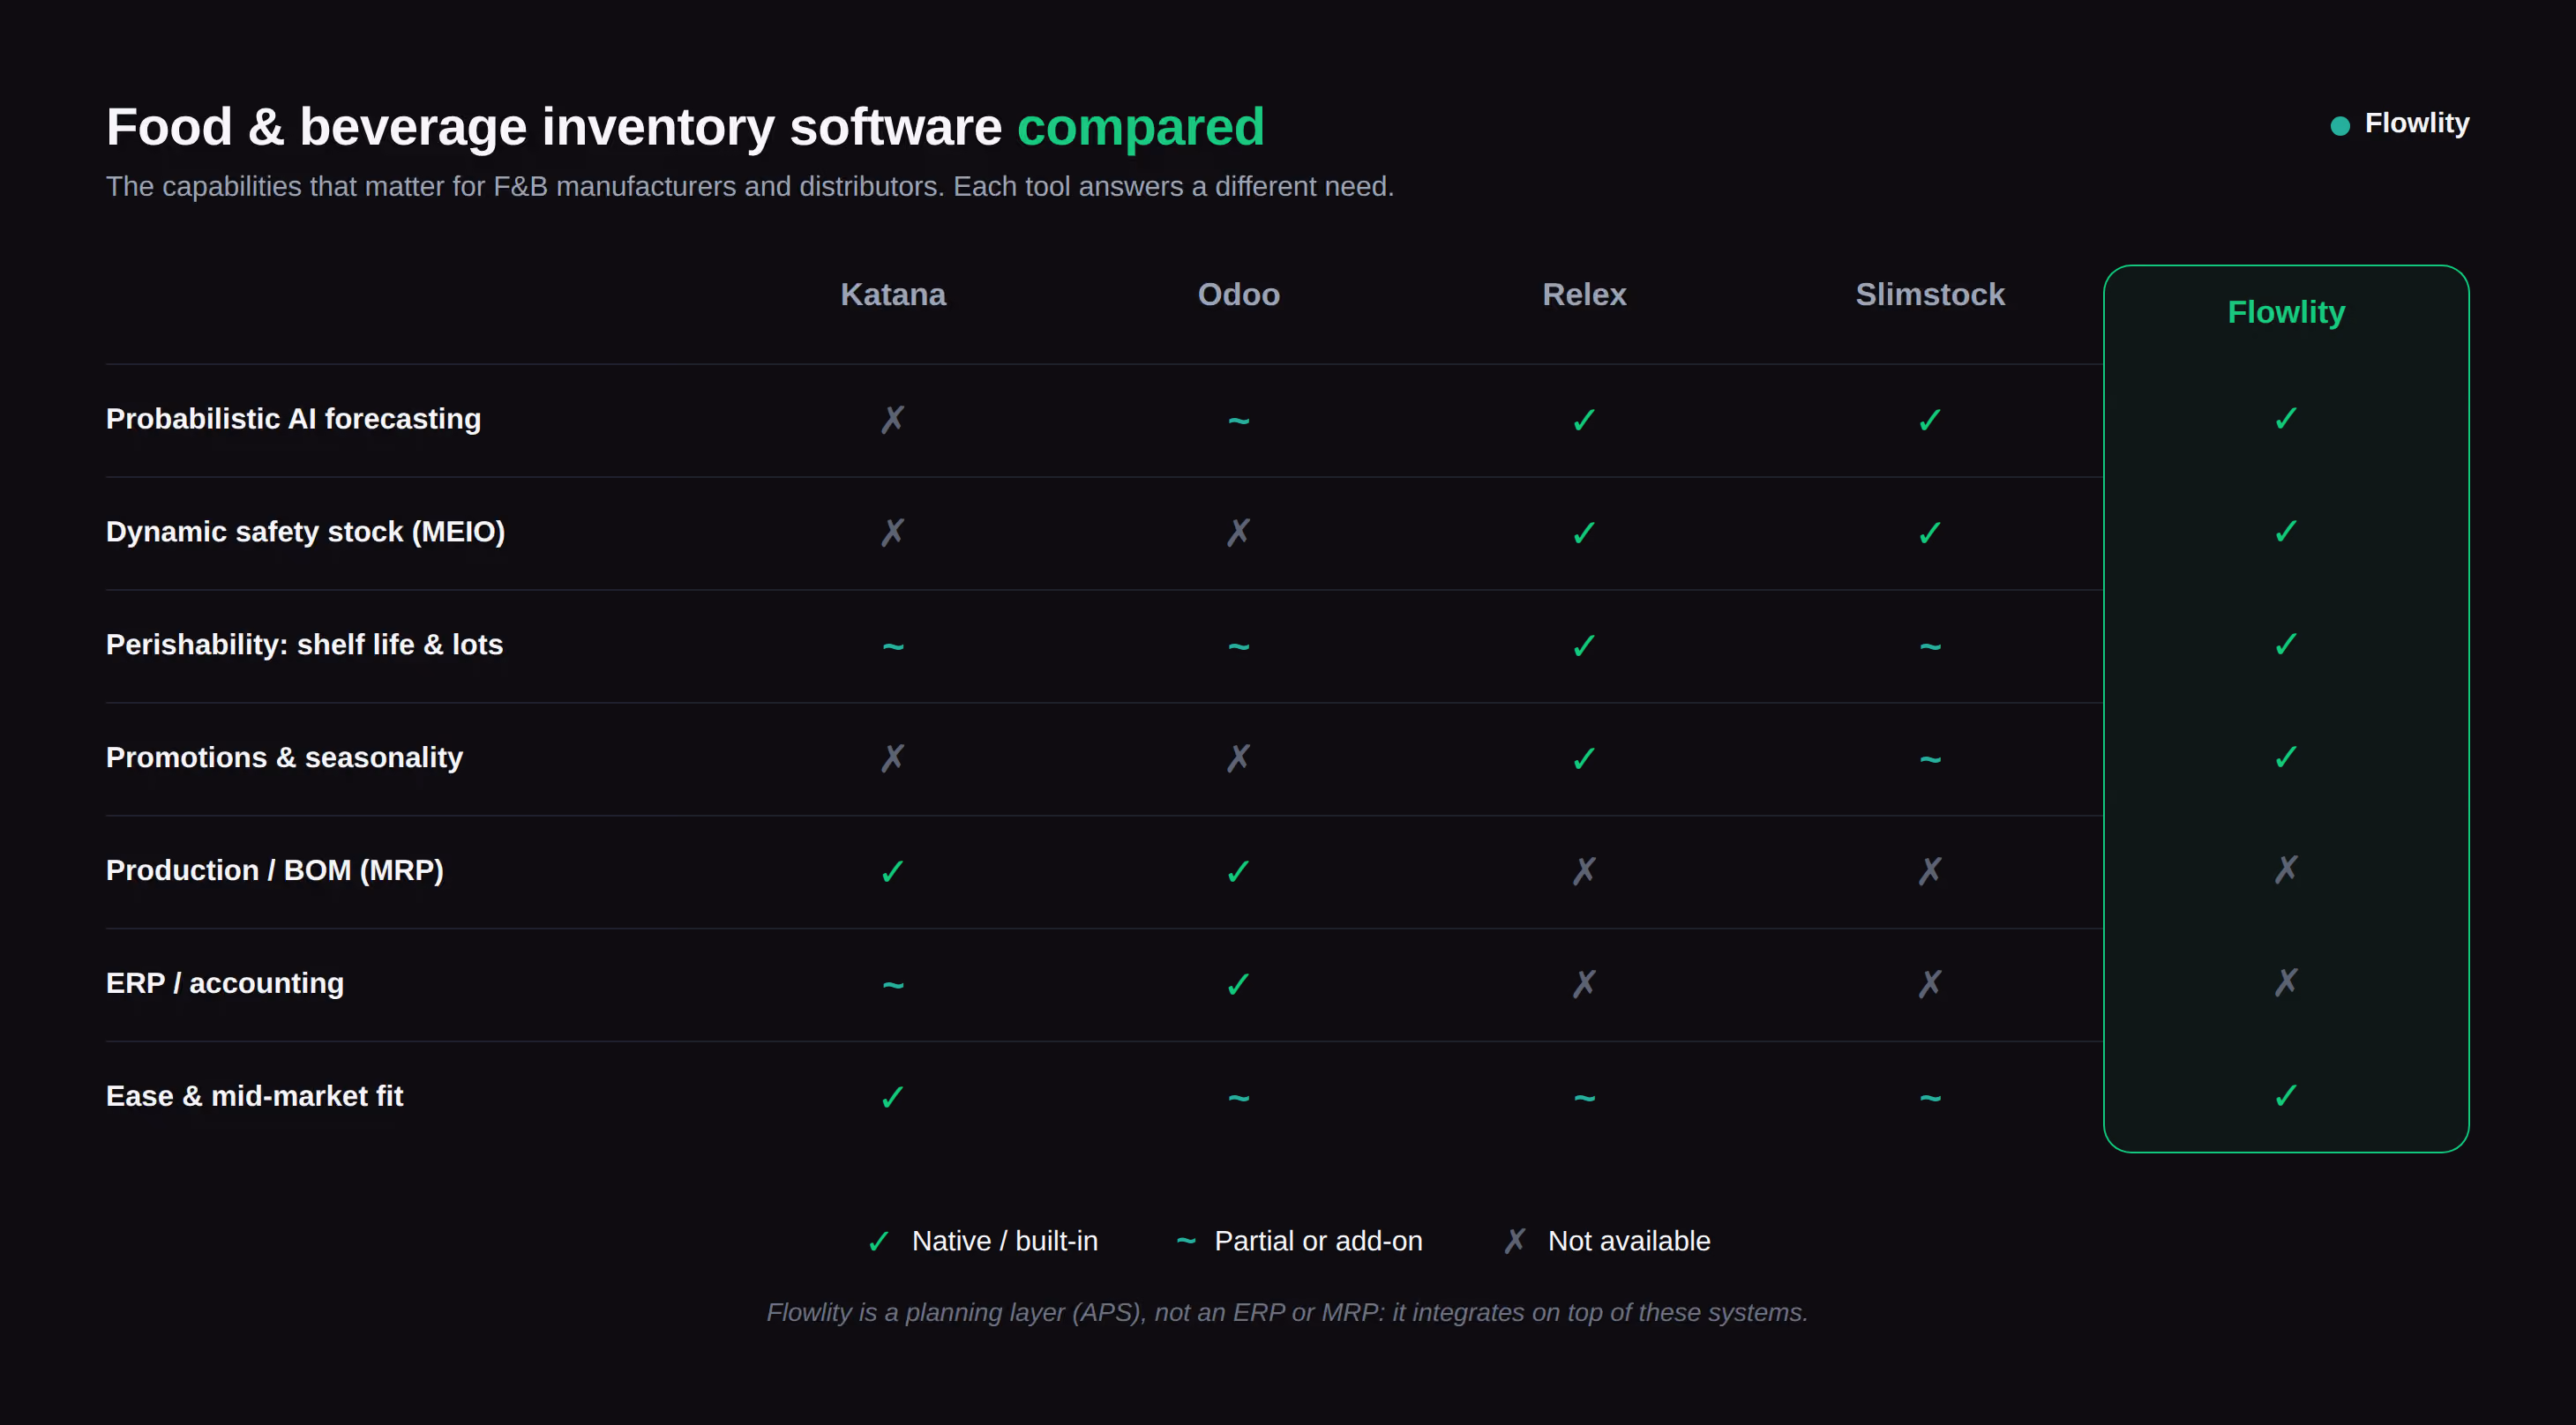The height and width of the screenshot is (1425, 2576).
Task: Click Odoo's tilde for Probabilistic AI forecasting
Action: click(1238, 421)
